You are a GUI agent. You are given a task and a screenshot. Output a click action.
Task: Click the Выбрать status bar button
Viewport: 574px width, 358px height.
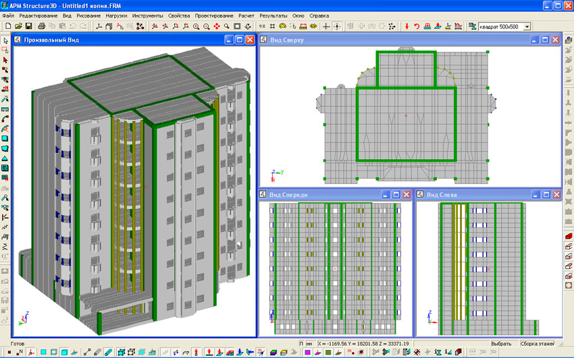(501, 343)
